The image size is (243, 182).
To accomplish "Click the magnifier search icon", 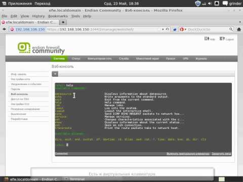I will click(x=231, y=29).
